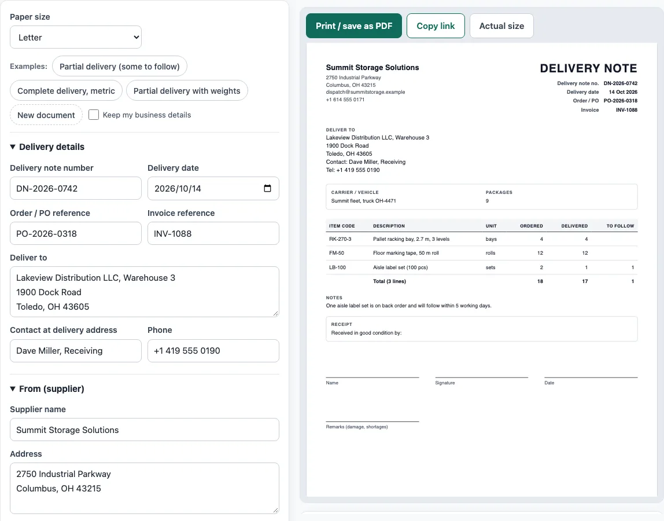Click 14 Oct 2026 delivery date in preview
The image size is (664, 521).
pyautogui.click(x=623, y=92)
